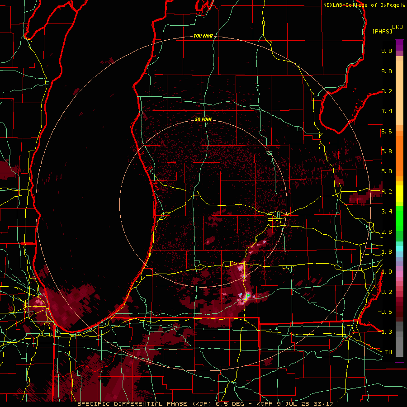The width and height of the screenshot is (407, 407).
Task: Click the NEXLAB-College of DuPage label
Action: (361, 5)
